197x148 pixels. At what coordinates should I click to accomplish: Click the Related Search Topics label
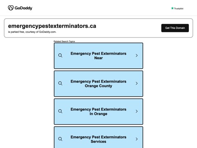tap(64, 41)
